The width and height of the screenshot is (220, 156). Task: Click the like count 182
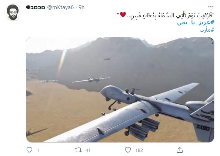[139, 150]
